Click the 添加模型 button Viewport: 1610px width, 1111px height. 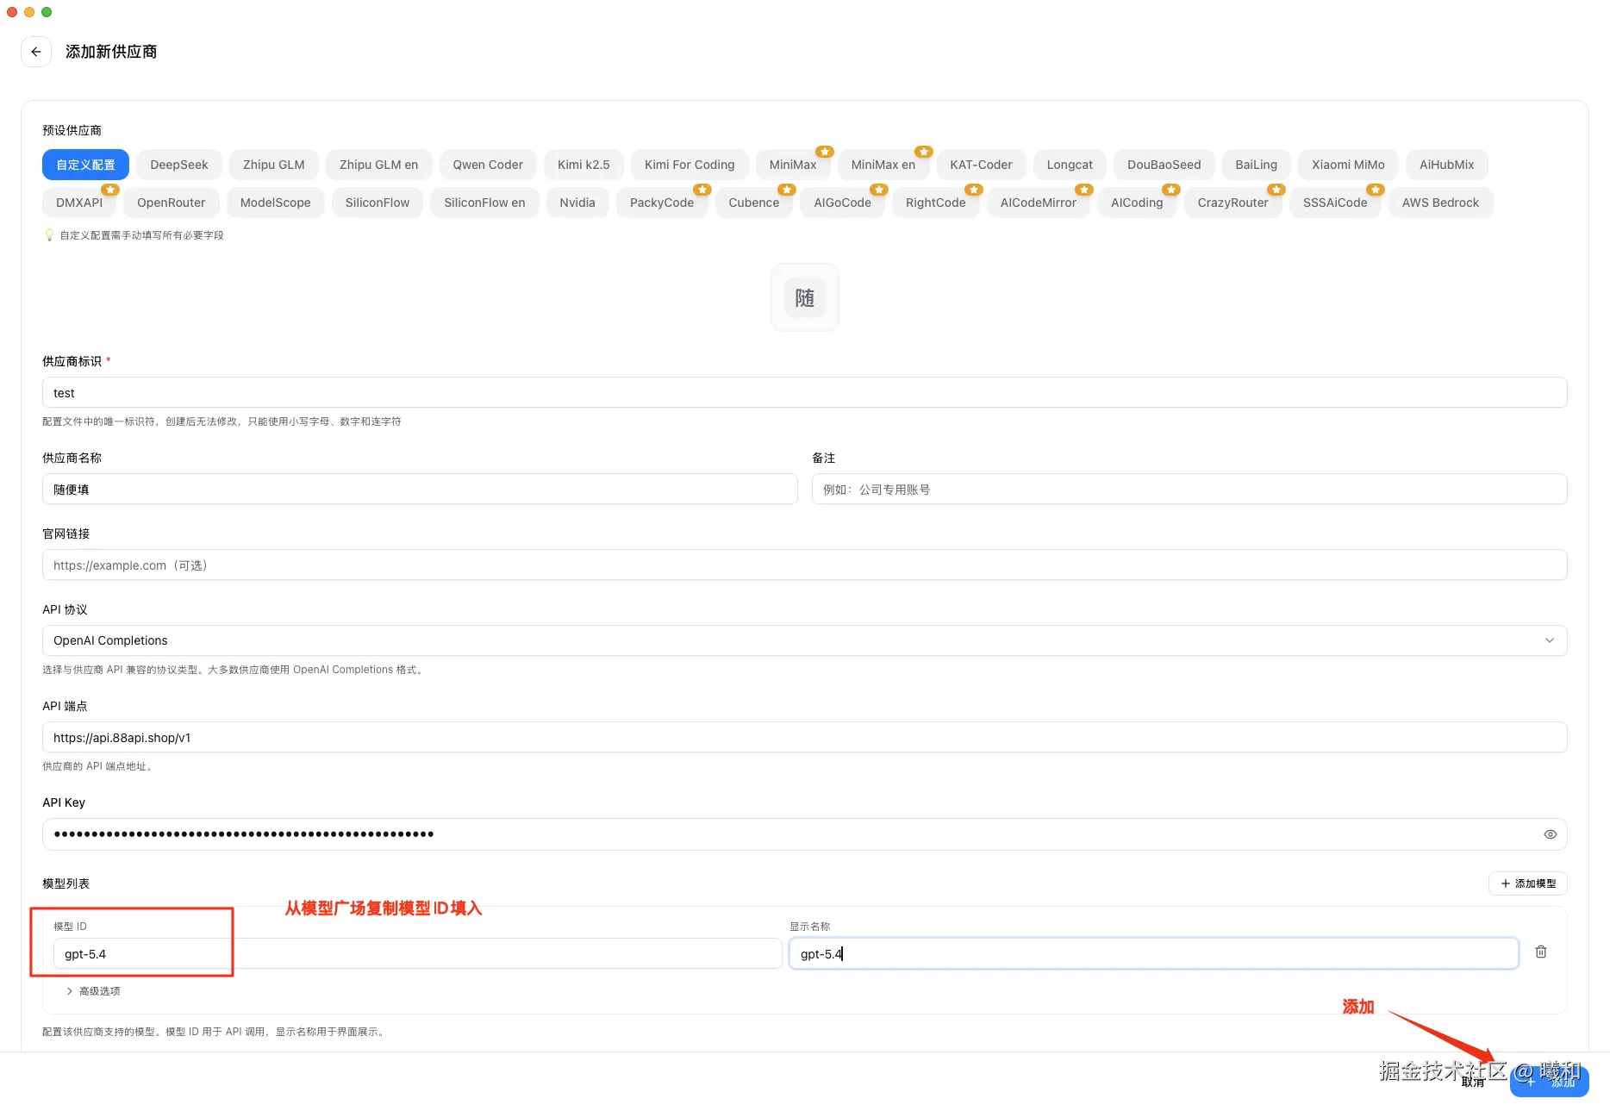tap(1528, 883)
